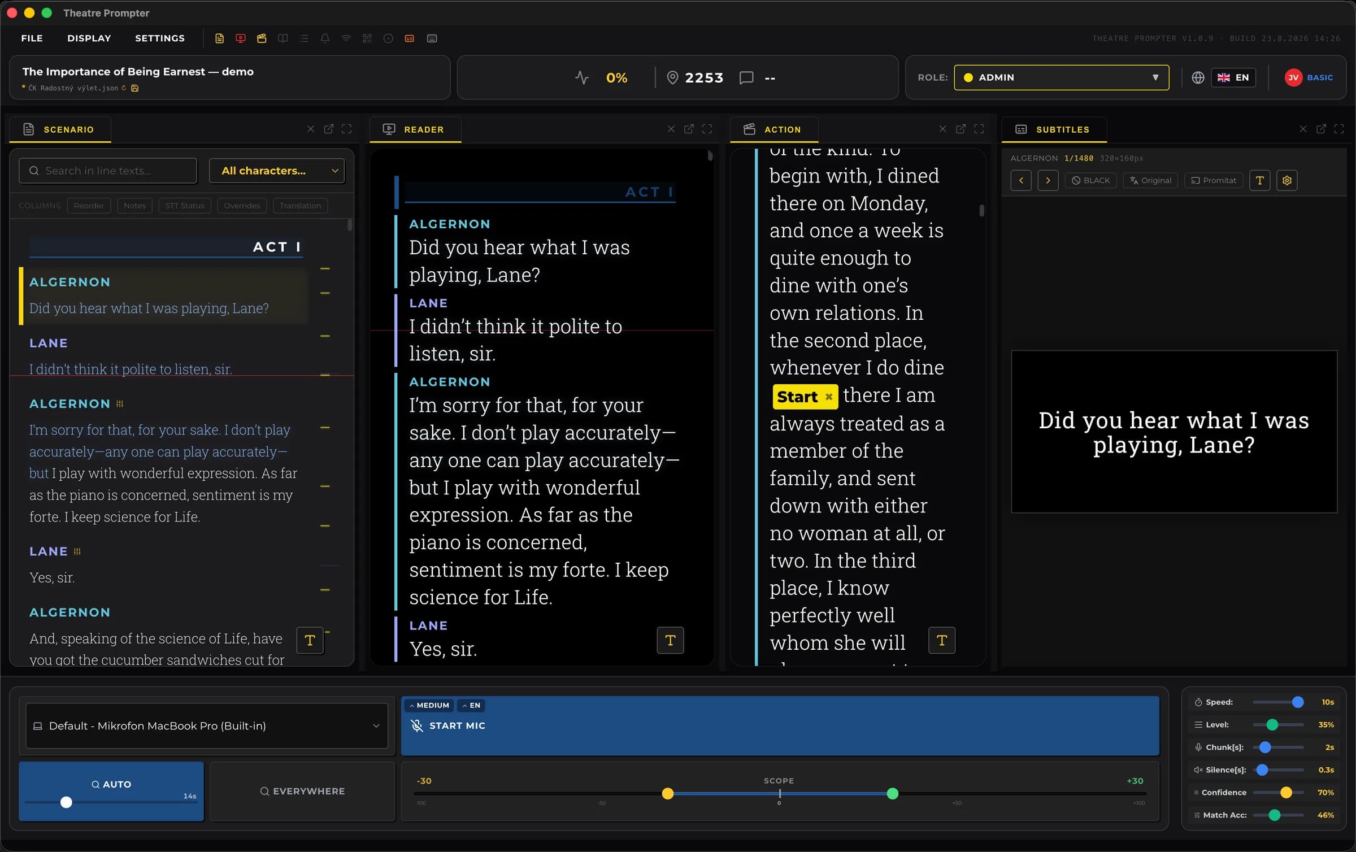
Task: Toggle Promítat projection output
Action: click(1214, 180)
